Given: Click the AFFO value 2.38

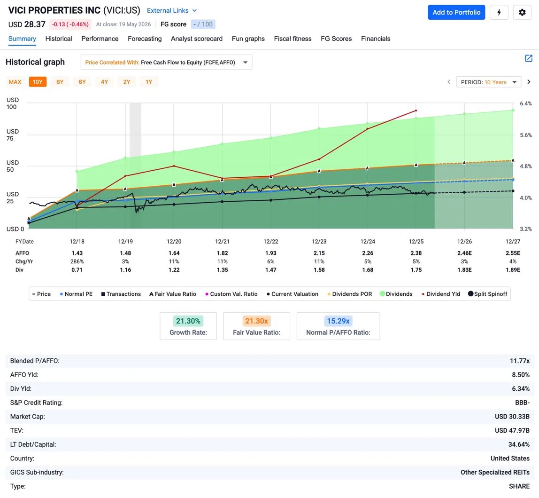Looking at the screenshot, I should [x=416, y=253].
